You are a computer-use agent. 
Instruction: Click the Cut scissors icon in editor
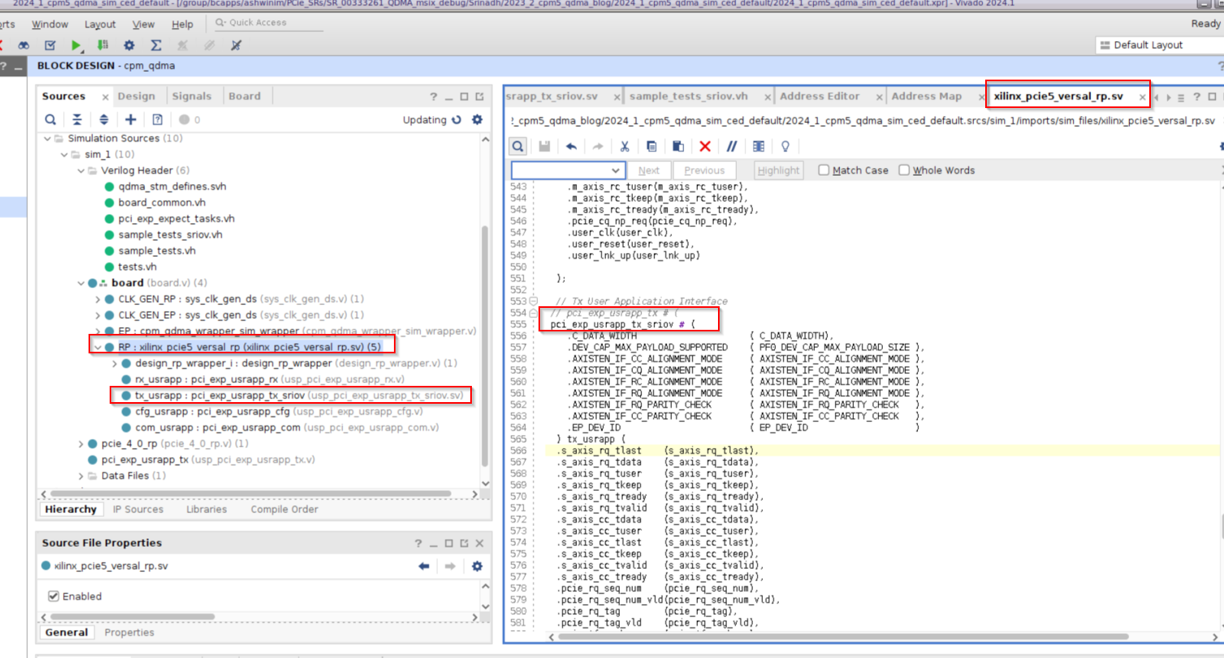click(625, 146)
